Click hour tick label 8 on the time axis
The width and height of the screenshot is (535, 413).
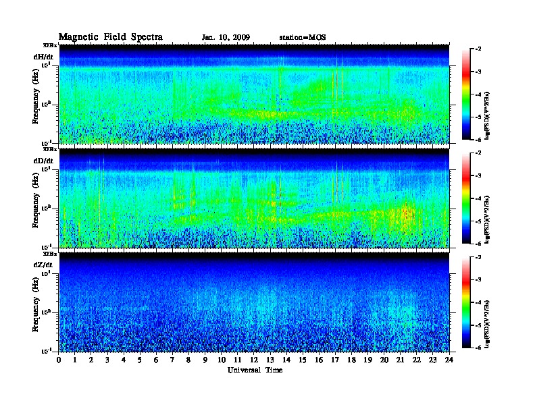(x=188, y=360)
